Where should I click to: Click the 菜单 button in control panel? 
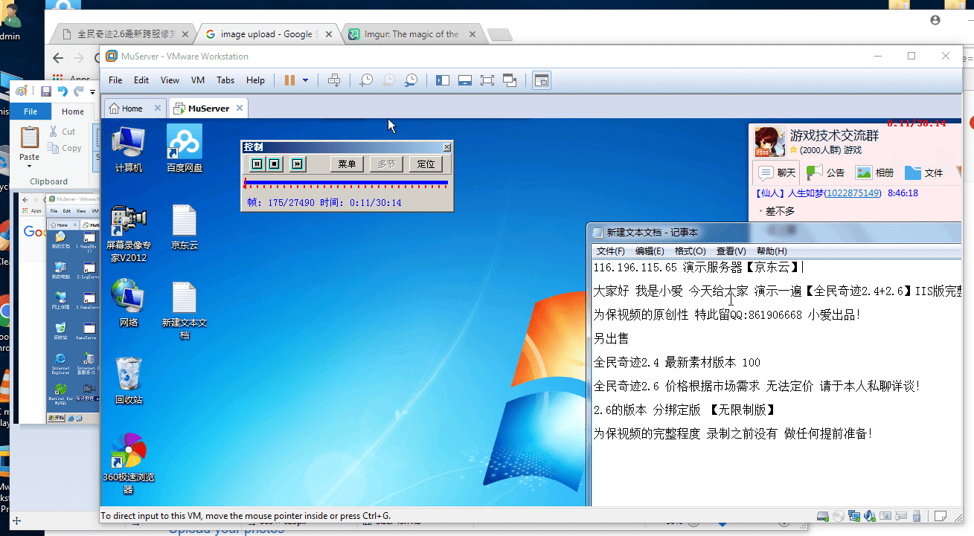click(347, 164)
